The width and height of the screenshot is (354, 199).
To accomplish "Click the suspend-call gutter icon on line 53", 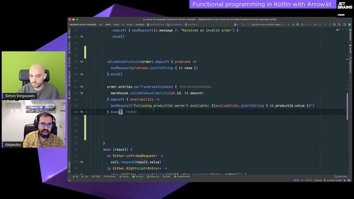I will click(x=81, y=36).
